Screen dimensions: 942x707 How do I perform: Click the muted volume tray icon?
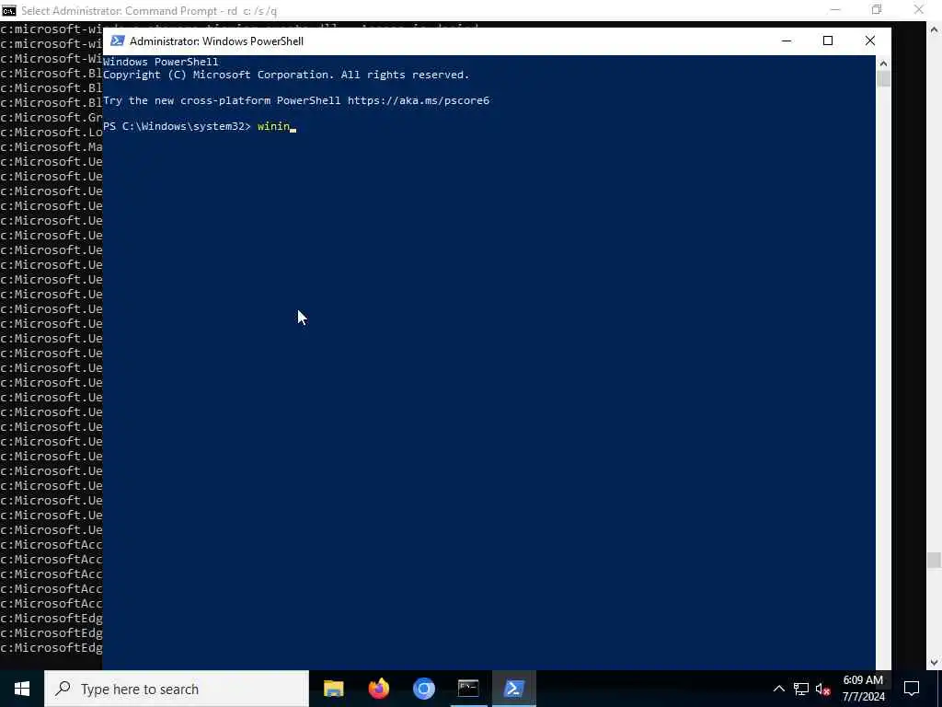(823, 689)
